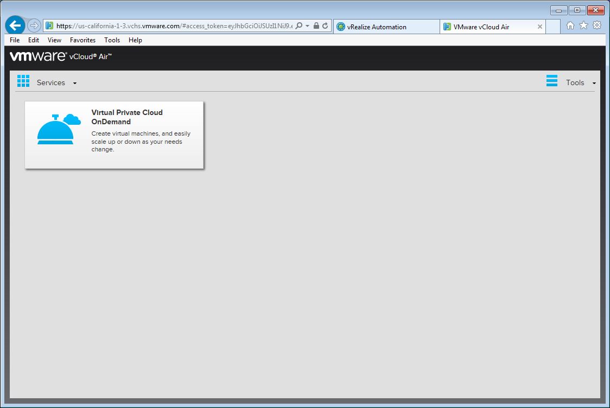Refresh the page using the reload icon
Viewport: 610px width, 408px height.
(x=325, y=26)
